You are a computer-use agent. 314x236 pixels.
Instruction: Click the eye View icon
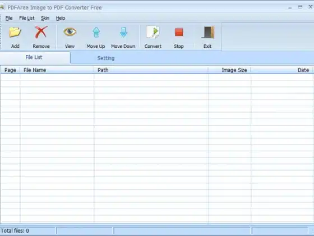70,32
